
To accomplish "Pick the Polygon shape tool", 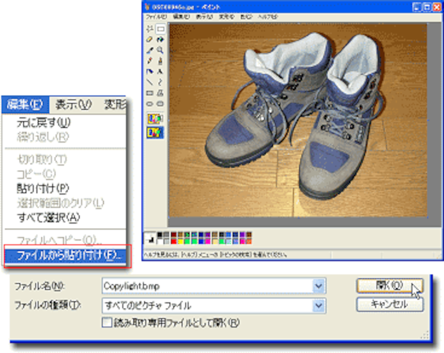I will coord(160,93).
